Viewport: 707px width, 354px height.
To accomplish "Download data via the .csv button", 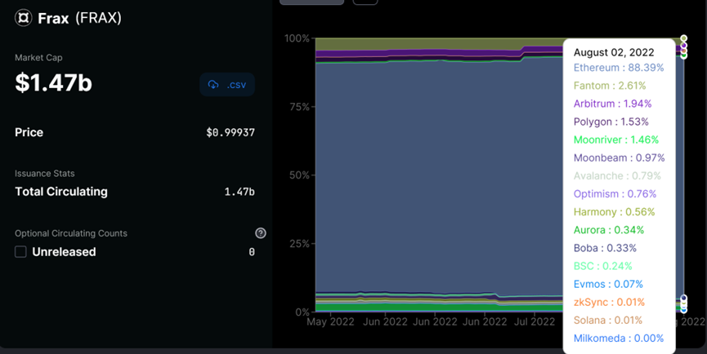I will tap(227, 85).
